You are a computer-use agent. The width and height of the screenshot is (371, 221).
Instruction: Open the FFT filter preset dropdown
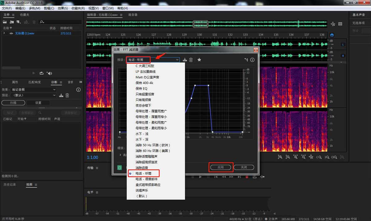coord(153,60)
